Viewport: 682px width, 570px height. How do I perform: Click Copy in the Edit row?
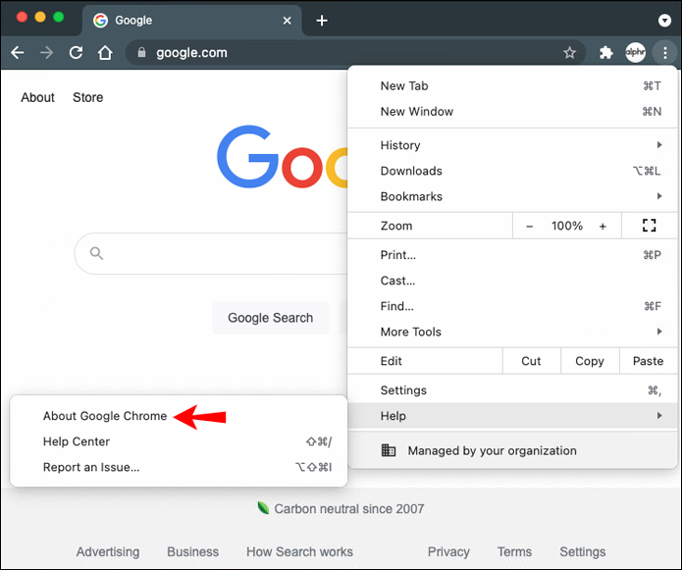pyautogui.click(x=590, y=361)
